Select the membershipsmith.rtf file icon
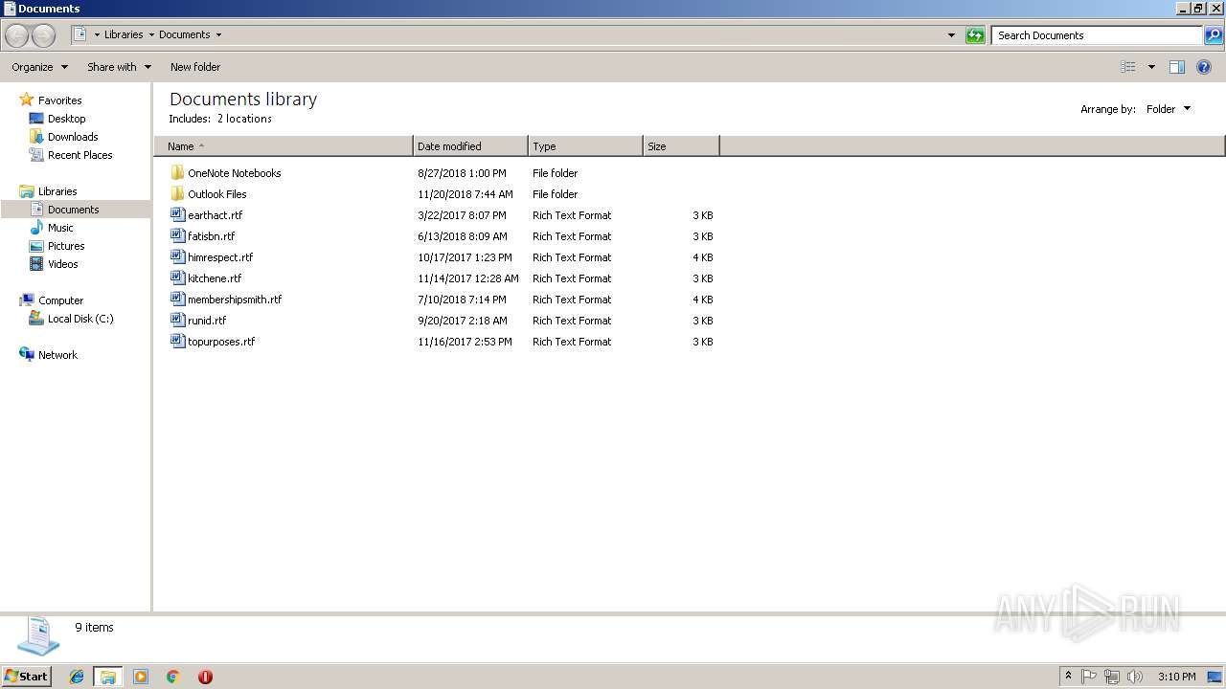This screenshot has height=689, width=1226. (177, 300)
